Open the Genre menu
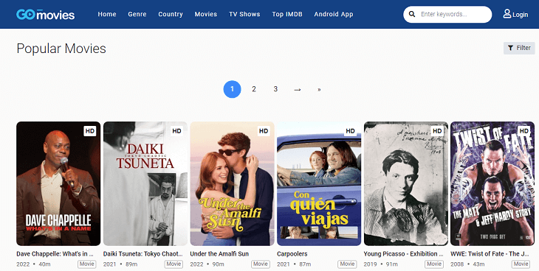539x271 pixels. pyautogui.click(x=137, y=15)
